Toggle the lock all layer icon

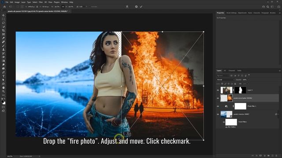[235, 84]
